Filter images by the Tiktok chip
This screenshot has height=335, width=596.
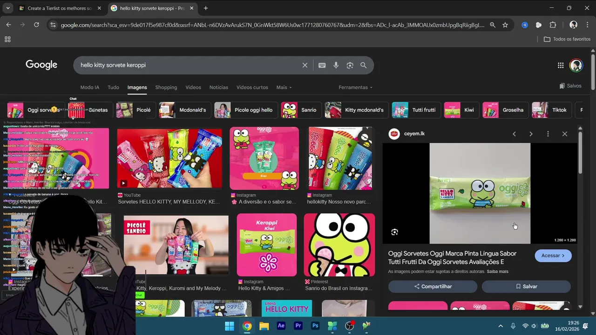551,110
